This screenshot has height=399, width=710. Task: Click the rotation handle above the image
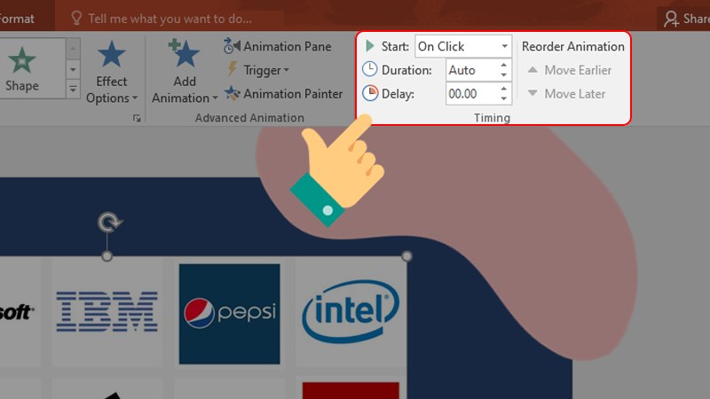[110, 223]
